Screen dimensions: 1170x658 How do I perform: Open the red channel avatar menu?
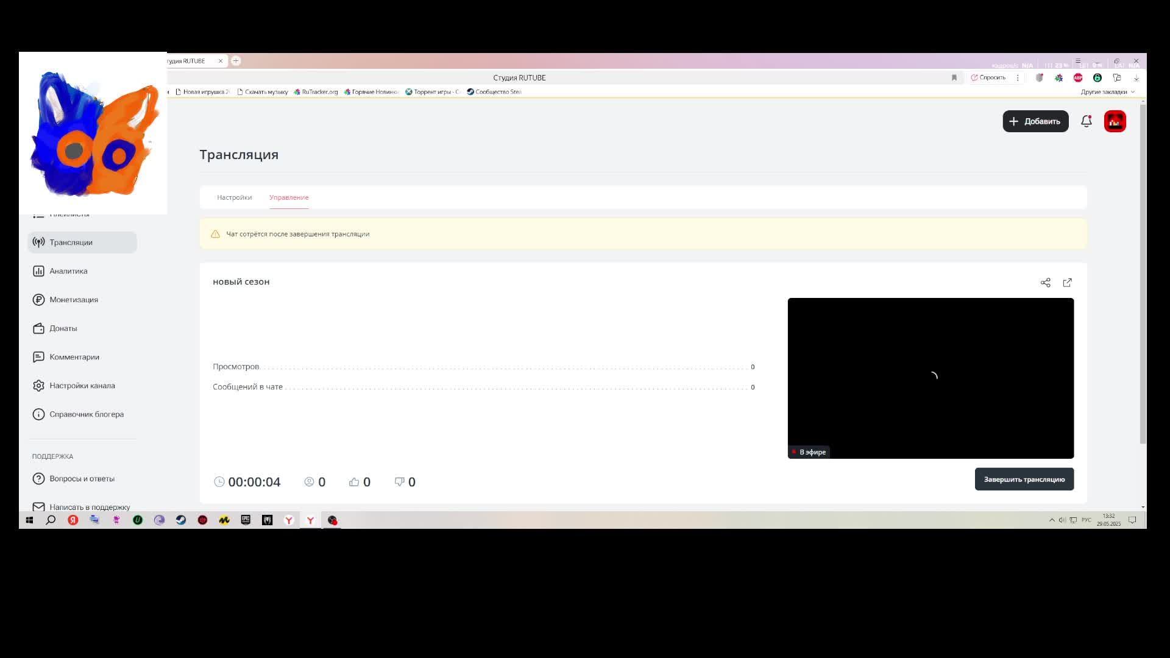(x=1115, y=121)
